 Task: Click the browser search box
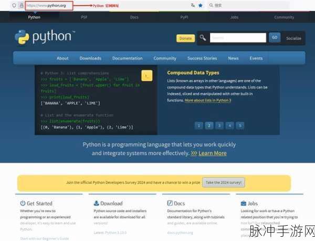tap(248, 5)
